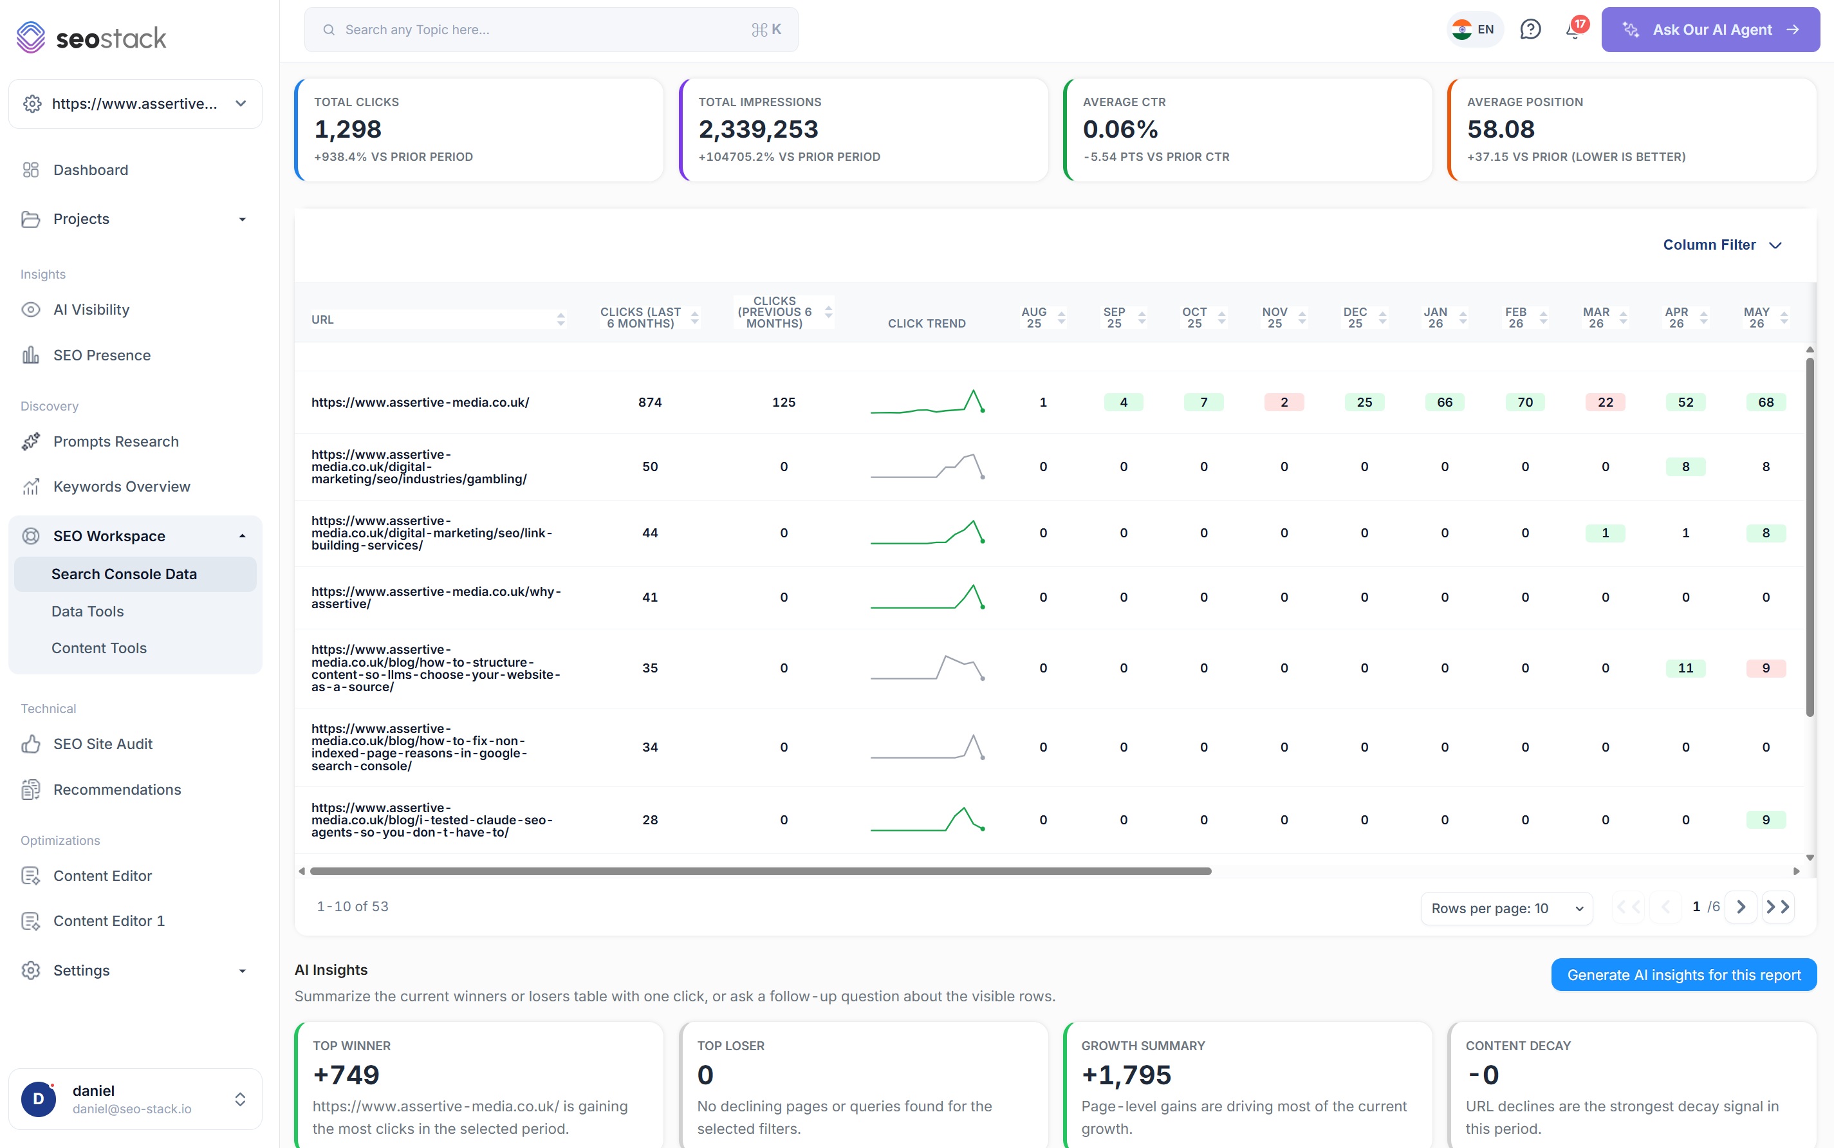
Task: Open the site URL selector dropdown
Action: (135, 104)
